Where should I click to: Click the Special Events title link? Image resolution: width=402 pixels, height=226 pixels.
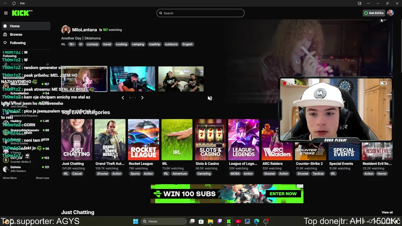tap(341, 164)
